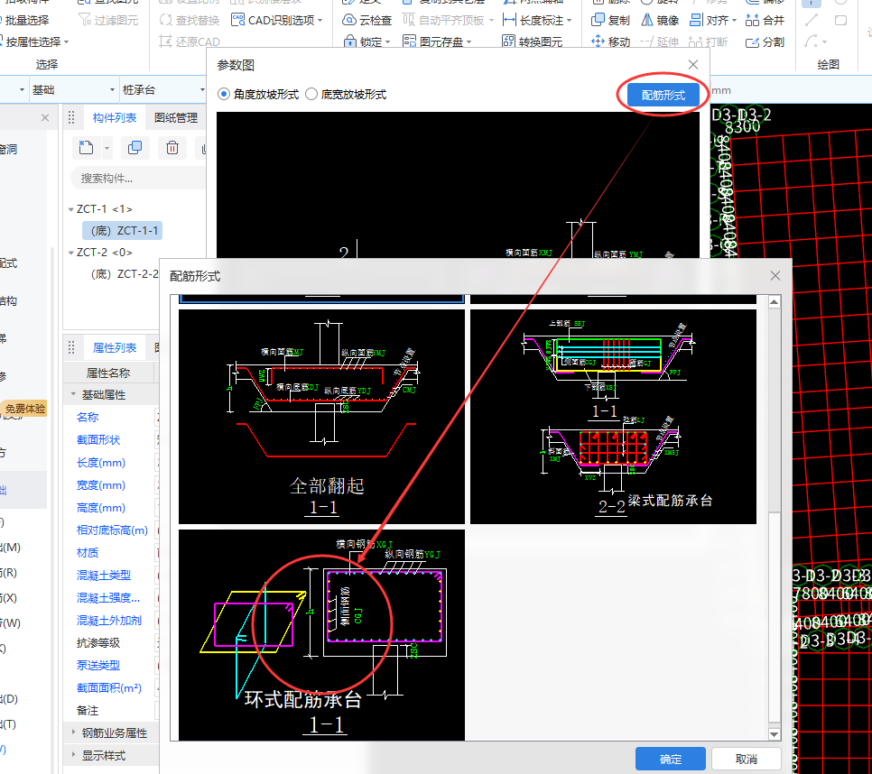Click the 打断 break tool
This screenshot has height=774, width=872.
(x=708, y=41)
